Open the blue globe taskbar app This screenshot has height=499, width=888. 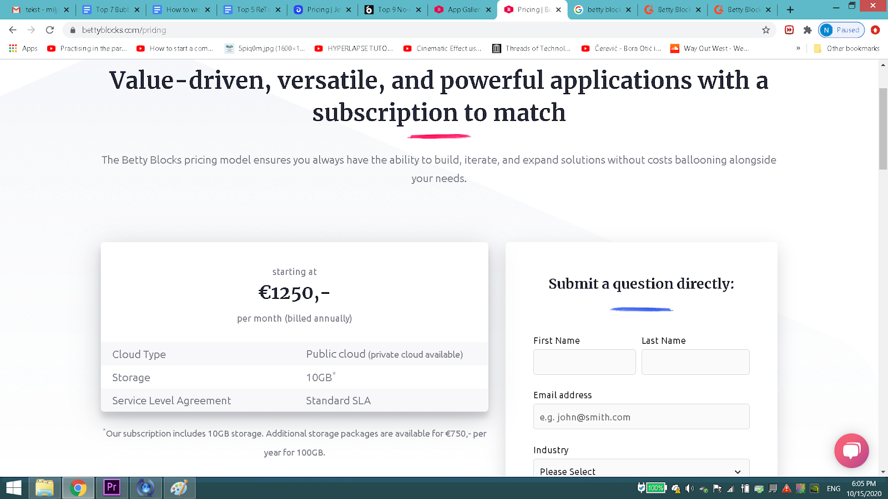click(145, 488)
